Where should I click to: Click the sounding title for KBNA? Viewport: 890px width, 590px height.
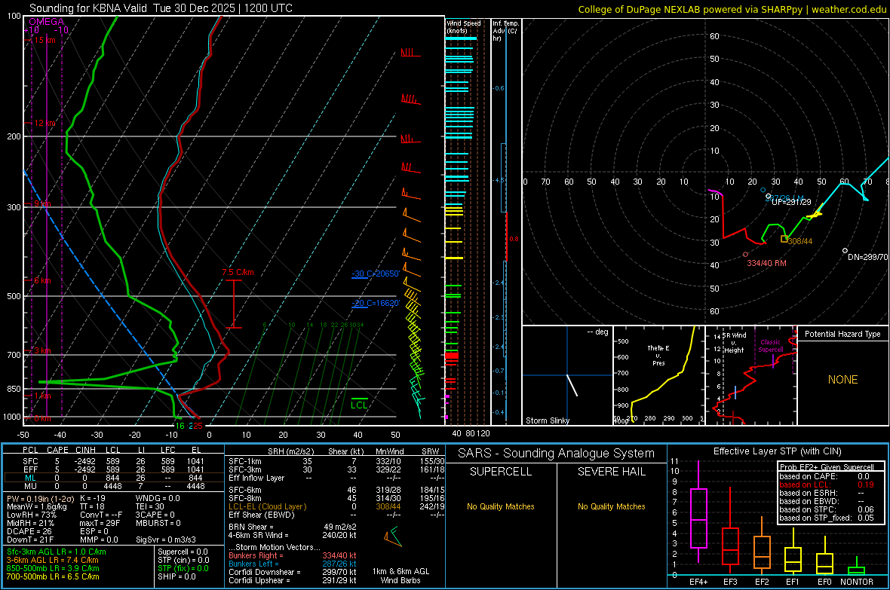[161, 8]
